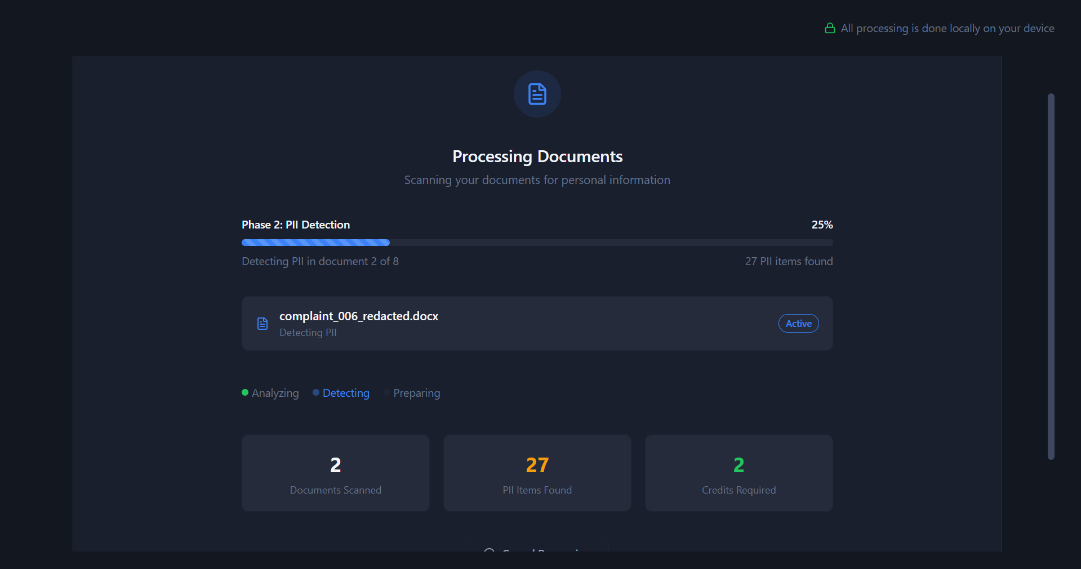
Task: Select the Preparing stage label
Action: click(x=416, y=393)
